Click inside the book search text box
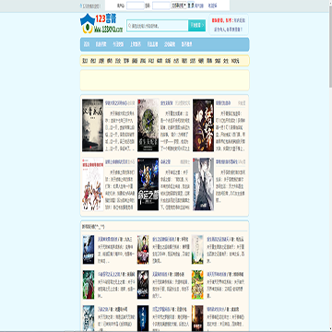332x332 pixels. (x=158, y=26)
